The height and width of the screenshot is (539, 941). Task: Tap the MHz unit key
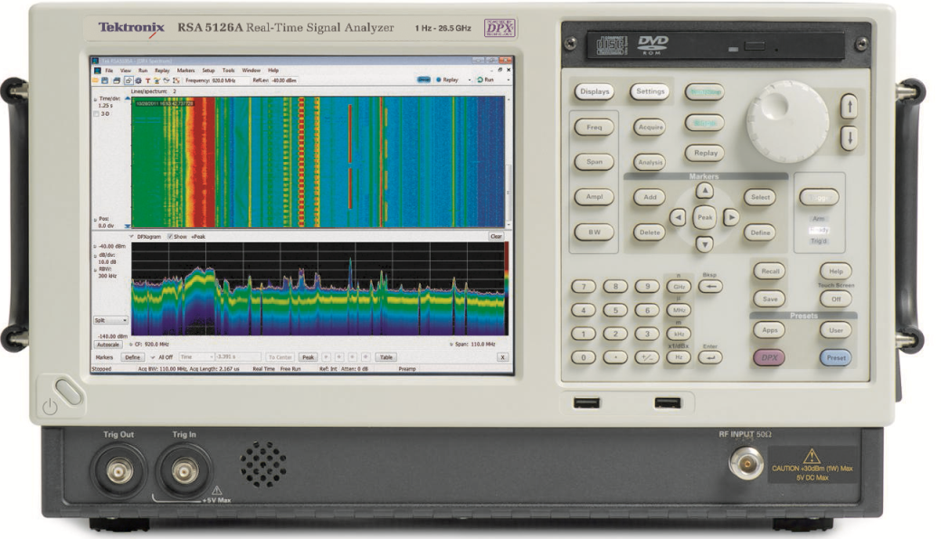pos(679,310)
